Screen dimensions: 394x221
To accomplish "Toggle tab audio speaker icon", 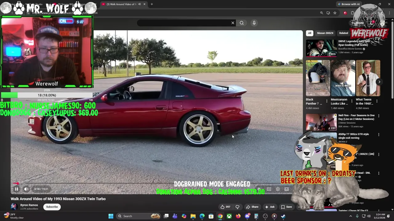I will click(x=139, y=4).
